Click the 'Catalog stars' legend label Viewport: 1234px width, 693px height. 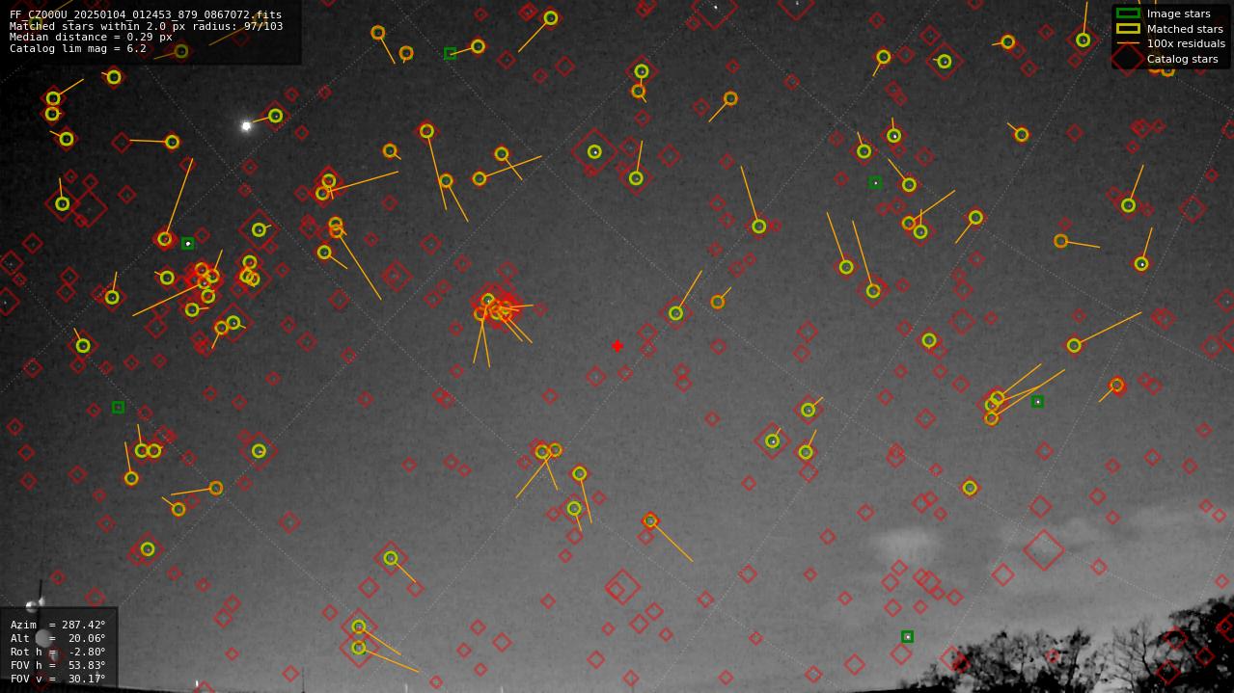[1182, 59]
